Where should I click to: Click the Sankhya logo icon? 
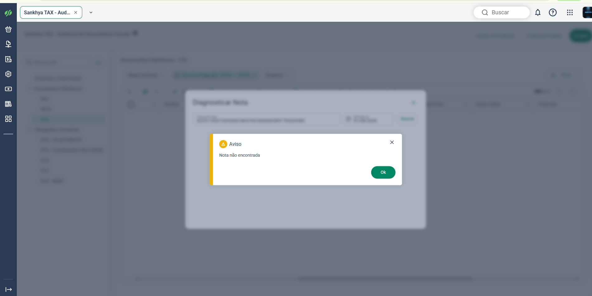coord(8,13)
